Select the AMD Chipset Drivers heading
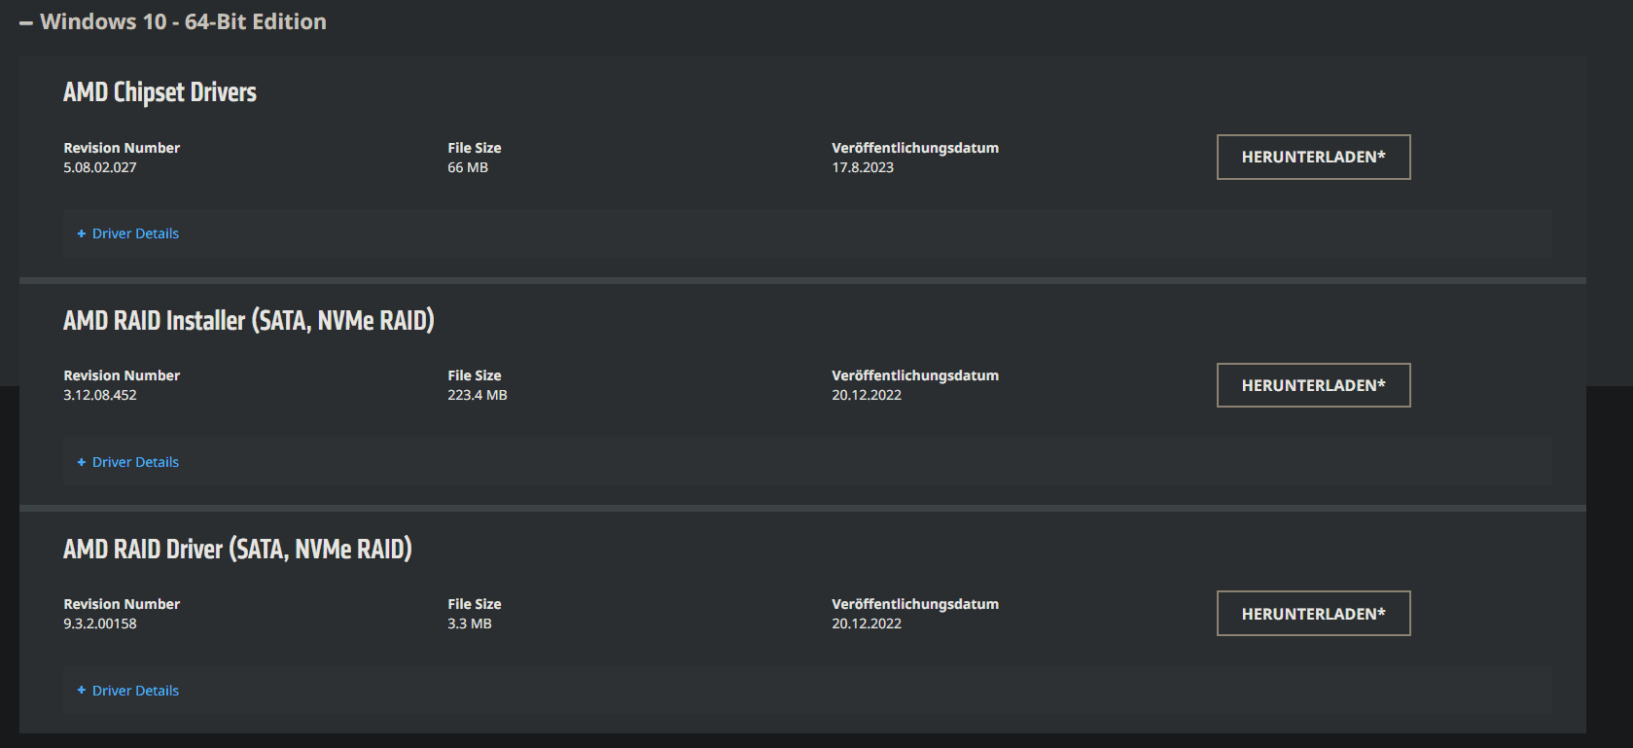This screenshot has height=748, width=1633. point(160,92)
